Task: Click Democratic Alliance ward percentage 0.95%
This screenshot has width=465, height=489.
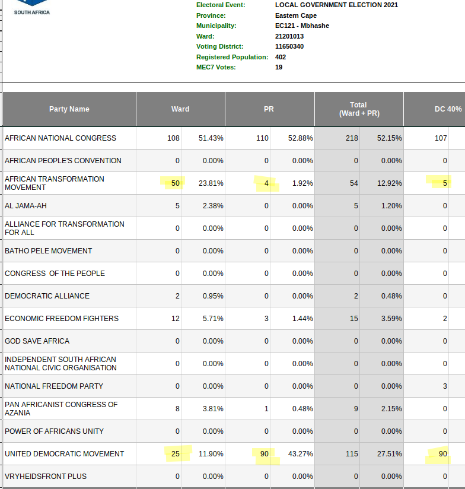Action: pyautogui.click(x=213, y=296)
